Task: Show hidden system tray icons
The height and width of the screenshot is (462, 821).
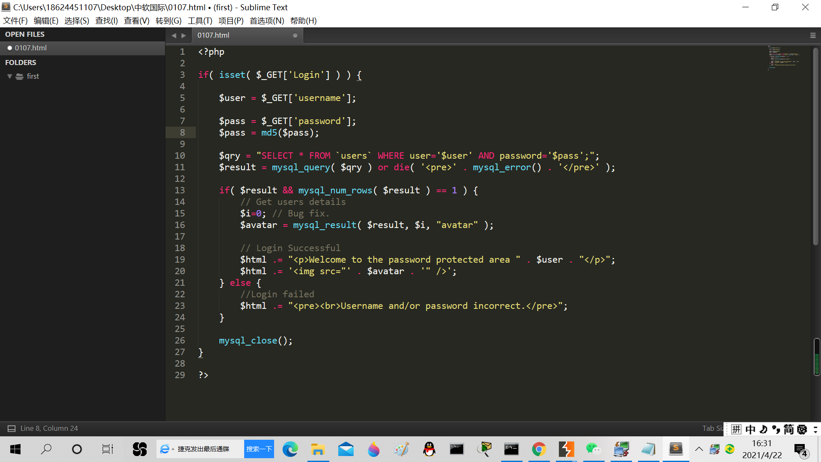Action: tap(699, 449)
